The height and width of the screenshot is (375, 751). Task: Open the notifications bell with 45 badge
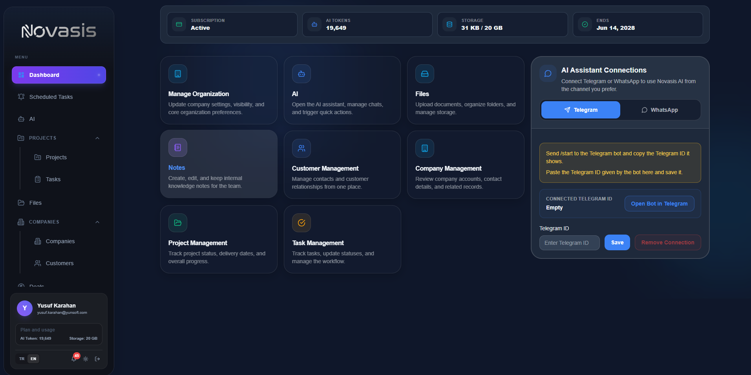74,359
